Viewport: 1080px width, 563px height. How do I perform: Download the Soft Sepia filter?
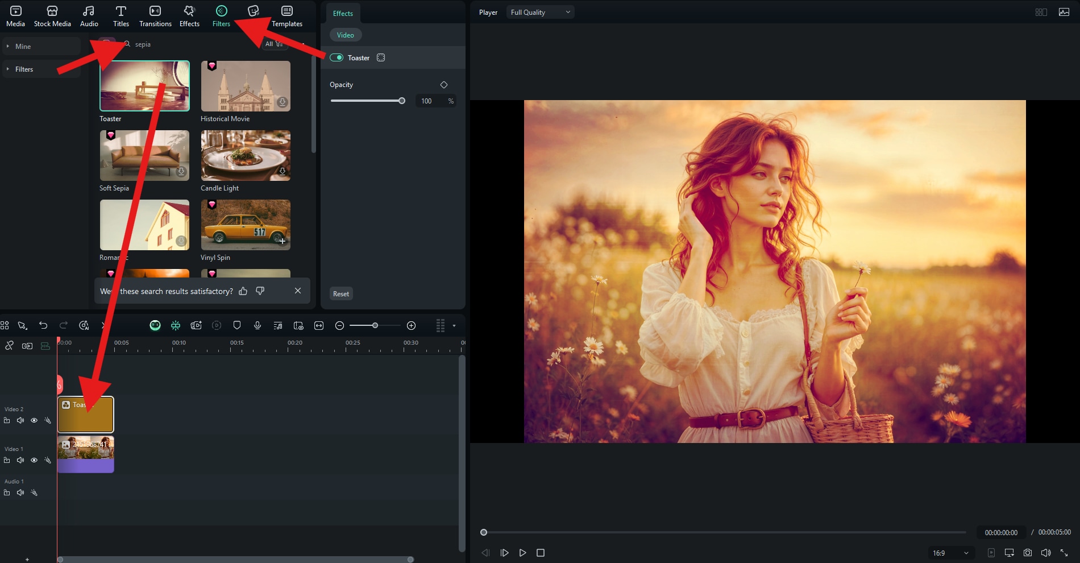tap(181, 171)
